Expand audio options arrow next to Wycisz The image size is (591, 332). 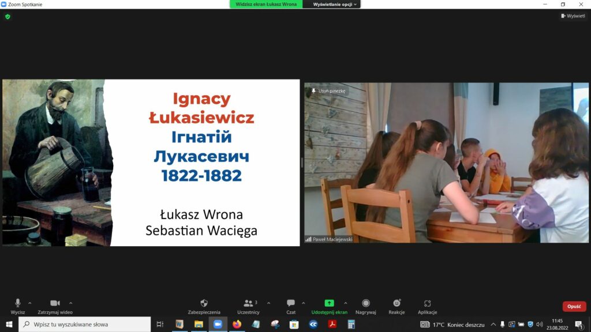click(30, 303)
